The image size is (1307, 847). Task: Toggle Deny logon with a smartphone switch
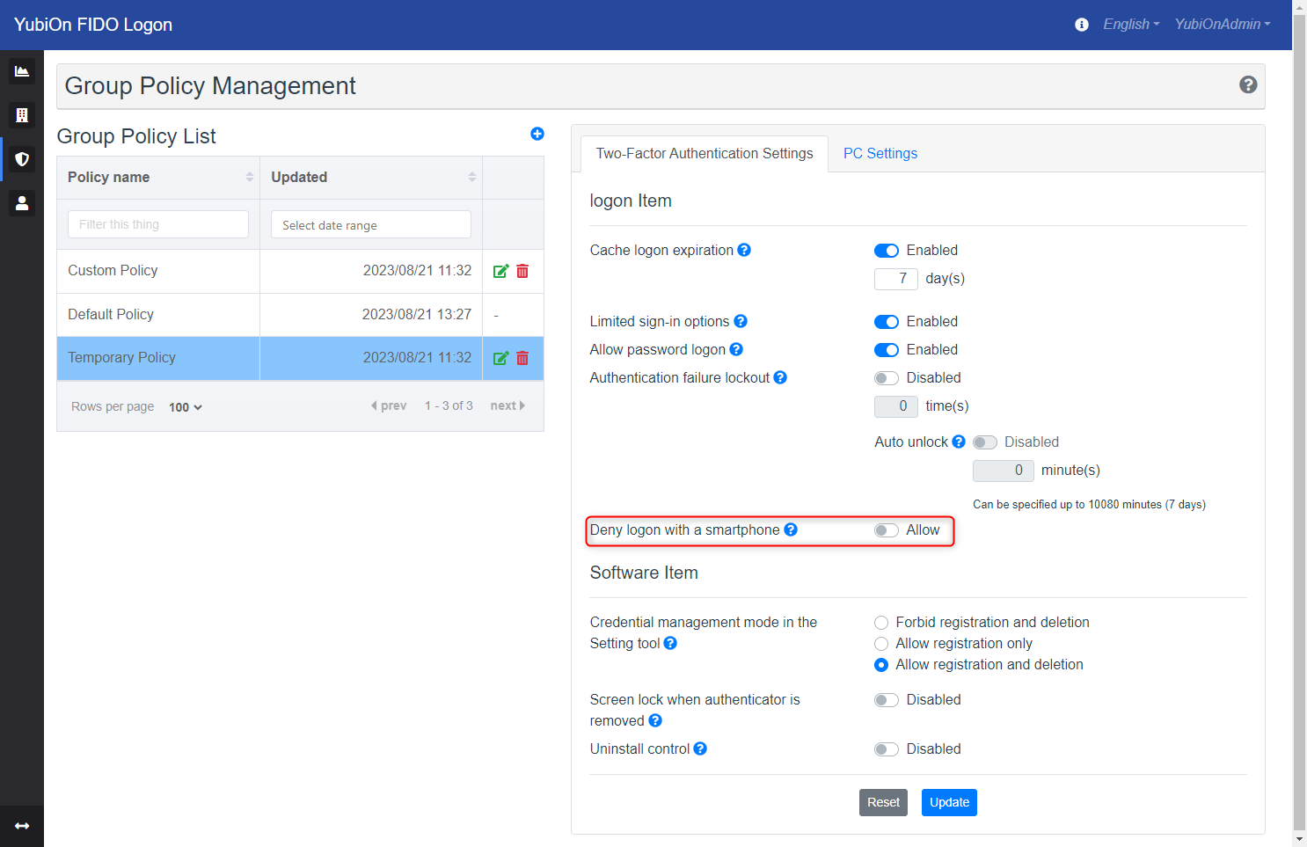(x=887, y=530)
